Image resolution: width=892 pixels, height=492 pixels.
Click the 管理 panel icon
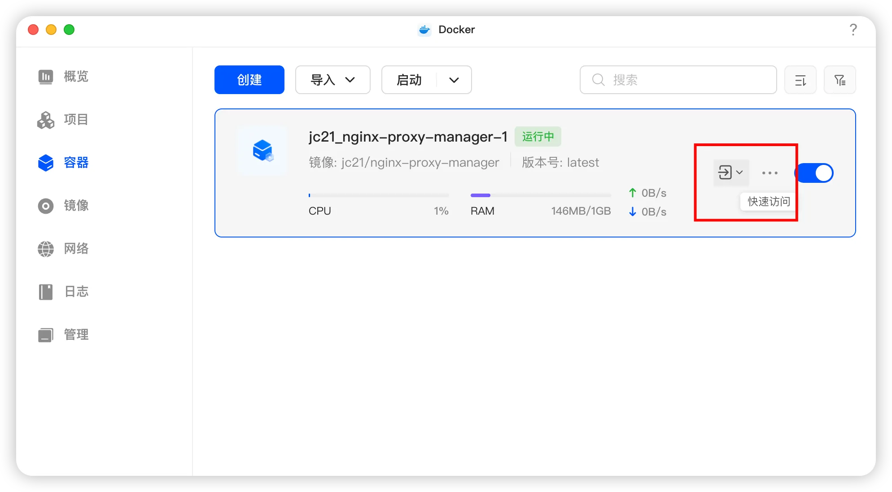point(46,335)
